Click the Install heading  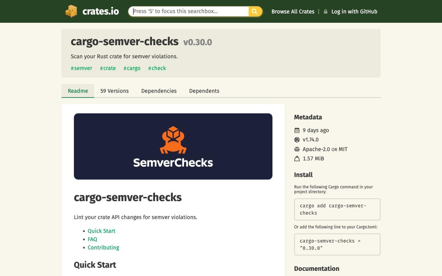[x=304, y=175]
